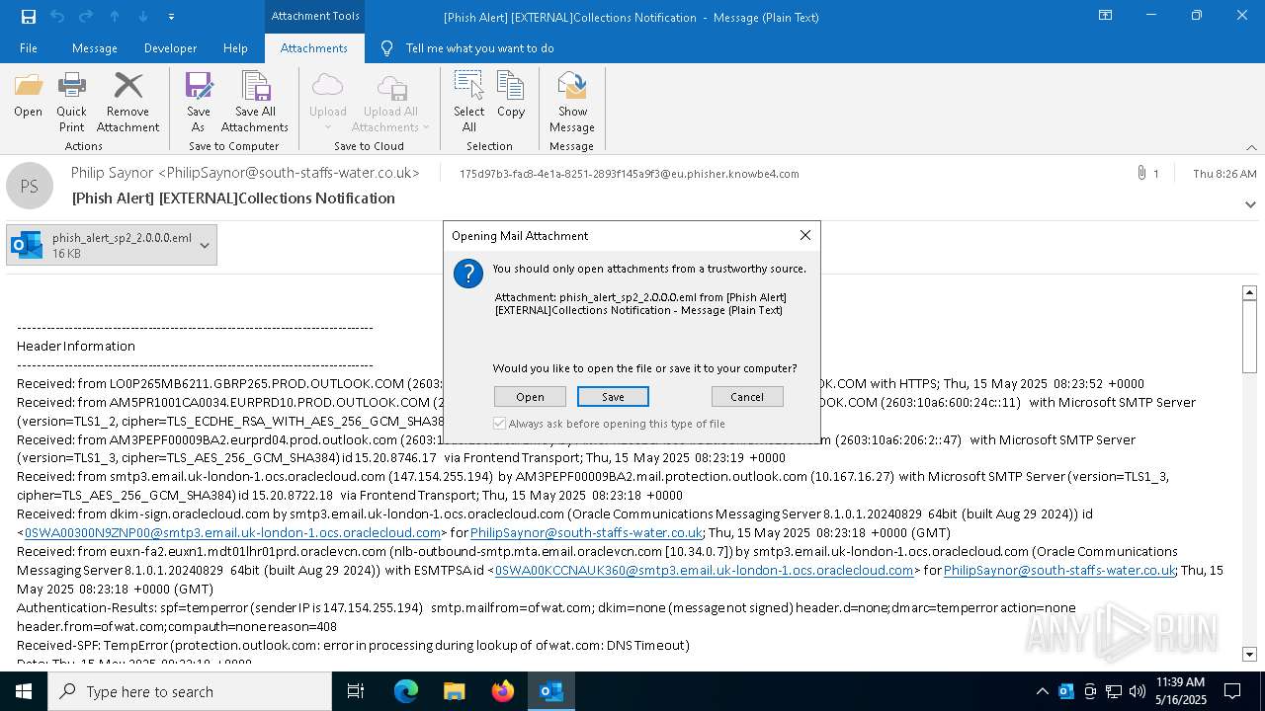This screenshot has height=711, width=1265.
Task: Click Open in Opening Mail Attachment dialog
Action: tap(530, 397)
